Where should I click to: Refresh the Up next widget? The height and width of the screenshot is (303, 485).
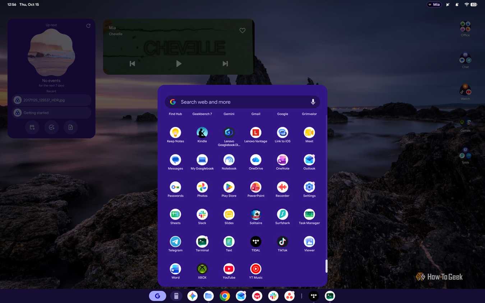coord(88,26)
